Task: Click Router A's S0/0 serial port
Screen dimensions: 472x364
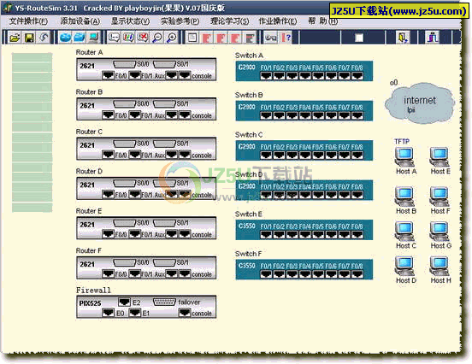Action: 124,64
